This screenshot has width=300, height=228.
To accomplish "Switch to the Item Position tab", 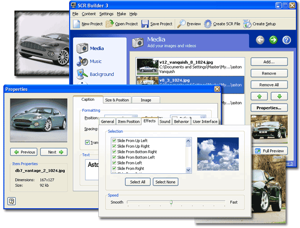I will coord(129,121).
